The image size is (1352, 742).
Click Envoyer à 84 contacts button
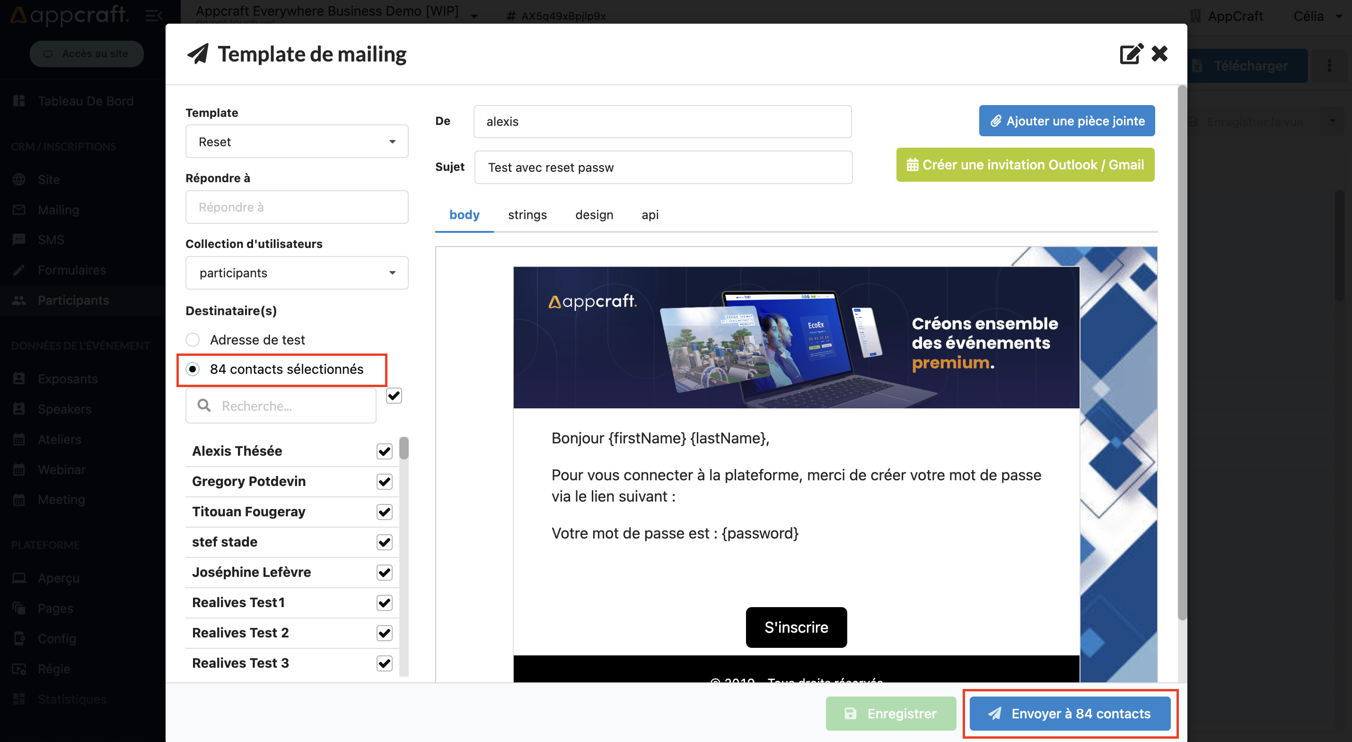[1070, 714]
